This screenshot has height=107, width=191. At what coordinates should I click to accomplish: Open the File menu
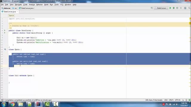[x=2, y=5]
